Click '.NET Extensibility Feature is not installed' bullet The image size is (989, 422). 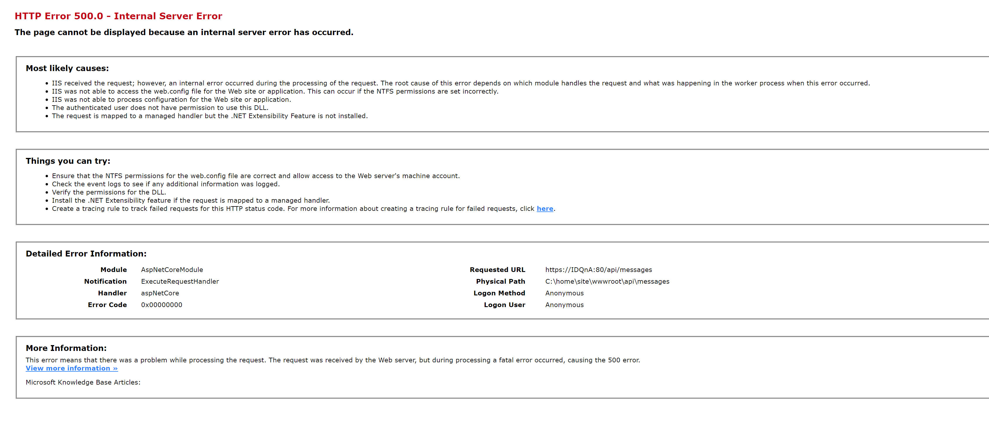[x=210, y=116]
